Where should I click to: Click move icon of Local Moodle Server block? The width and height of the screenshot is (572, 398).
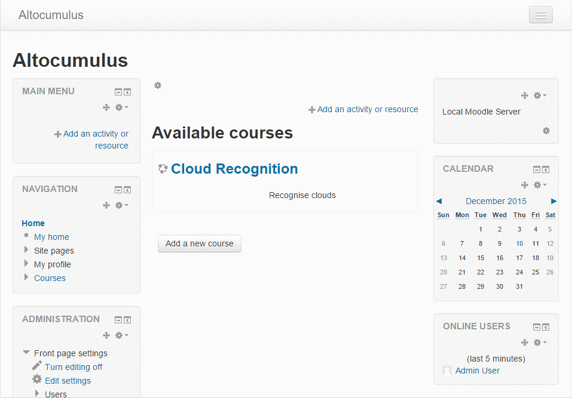coord(525,95)
